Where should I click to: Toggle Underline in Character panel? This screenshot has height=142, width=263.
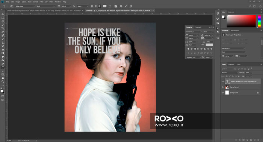[208, 49]
